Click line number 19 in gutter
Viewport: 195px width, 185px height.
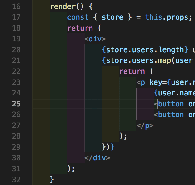pos(16,39)
